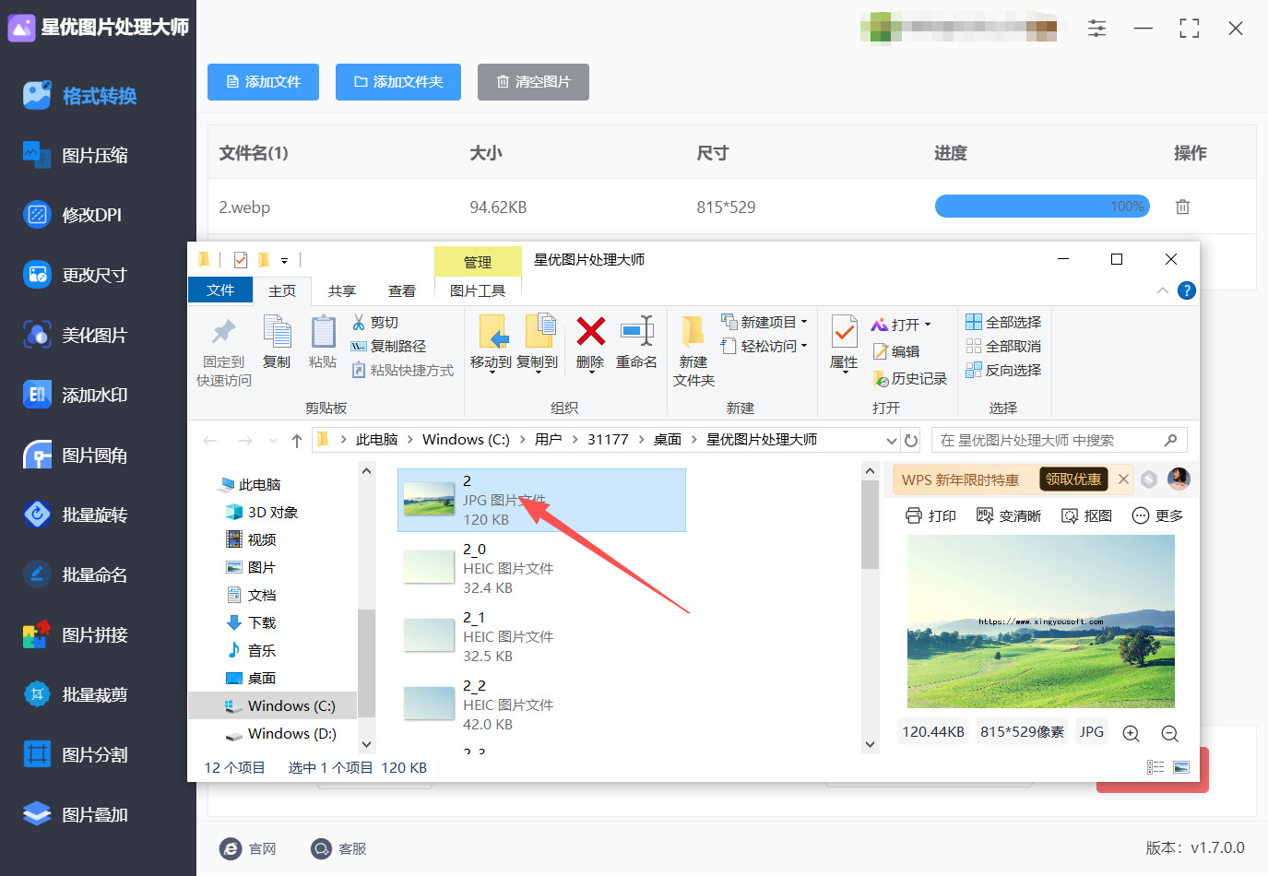The image size is (1268, 876).
Task: Click the 复制 copy ribbon button
Action: [277, 342]
